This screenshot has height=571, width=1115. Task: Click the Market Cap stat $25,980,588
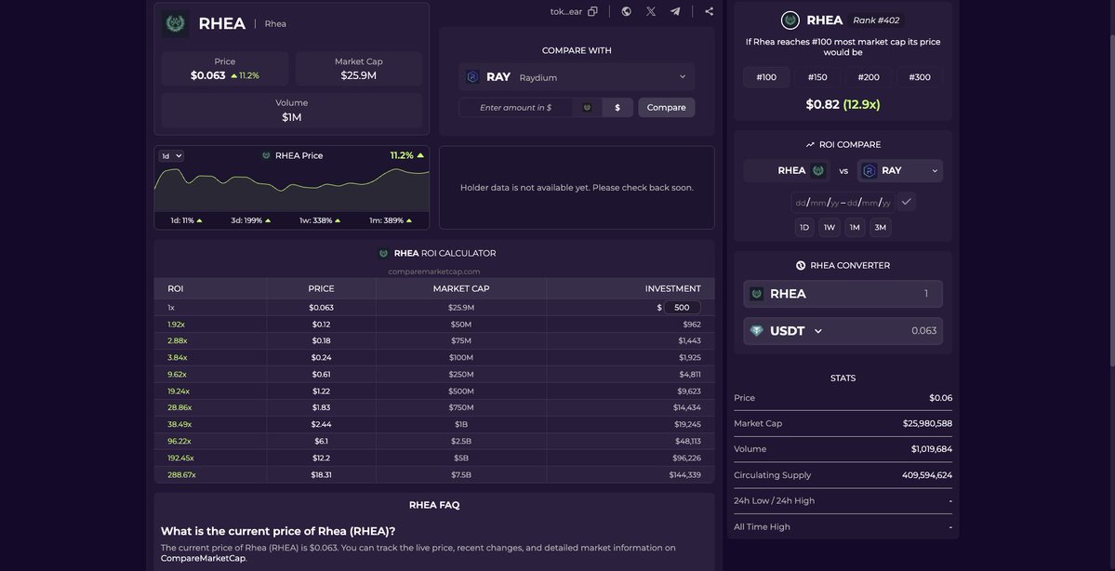(927, 423)
